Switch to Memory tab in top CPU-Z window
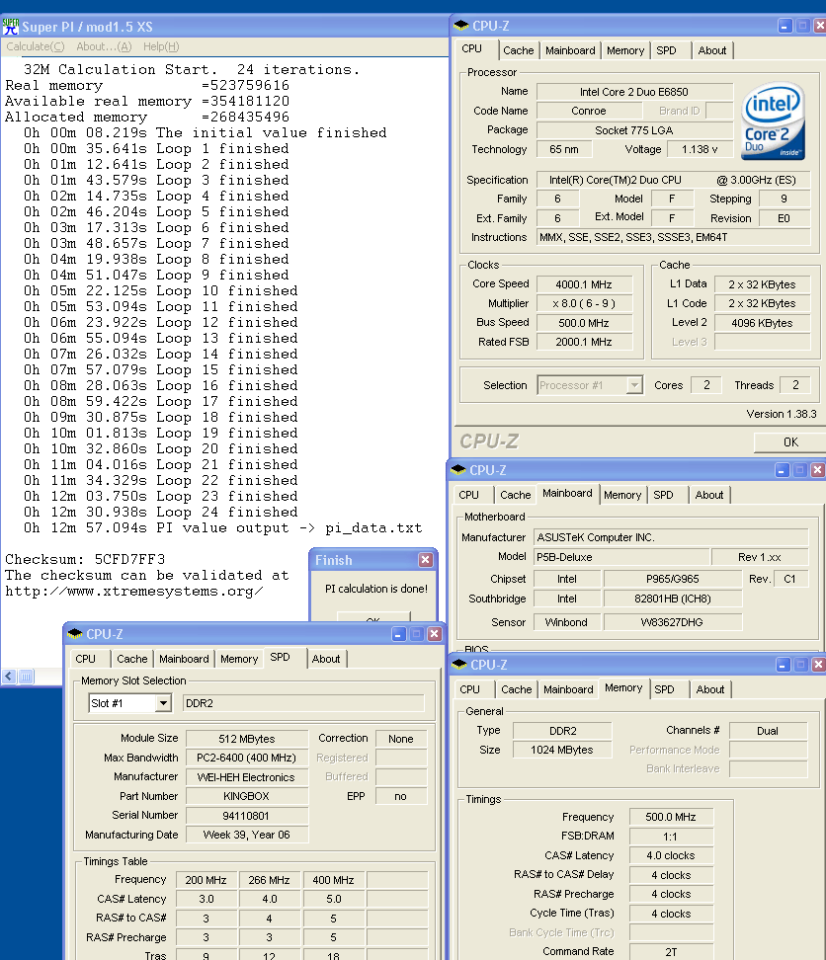 [625, 50]
